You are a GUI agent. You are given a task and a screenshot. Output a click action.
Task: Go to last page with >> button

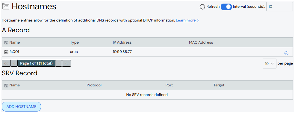point(66,63)
